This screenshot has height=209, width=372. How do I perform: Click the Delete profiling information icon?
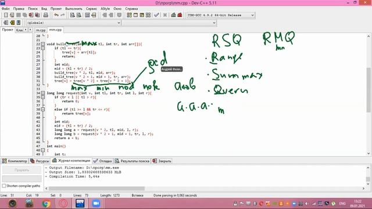coord(180,15)
